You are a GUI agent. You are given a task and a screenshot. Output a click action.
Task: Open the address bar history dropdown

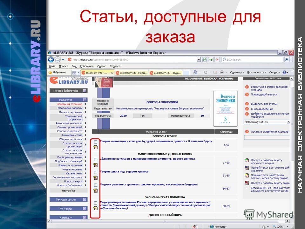point(199,59)
